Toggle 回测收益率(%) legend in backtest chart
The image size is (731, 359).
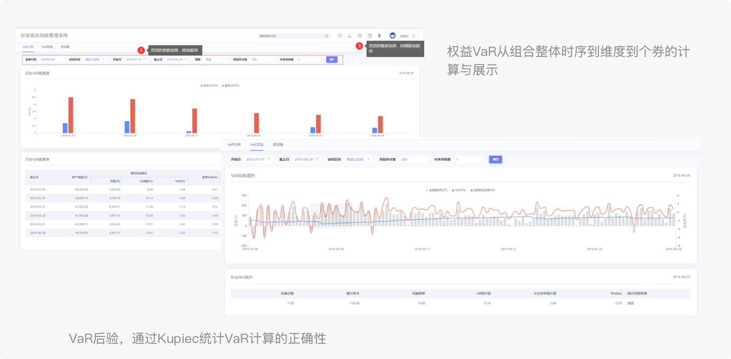483,190
